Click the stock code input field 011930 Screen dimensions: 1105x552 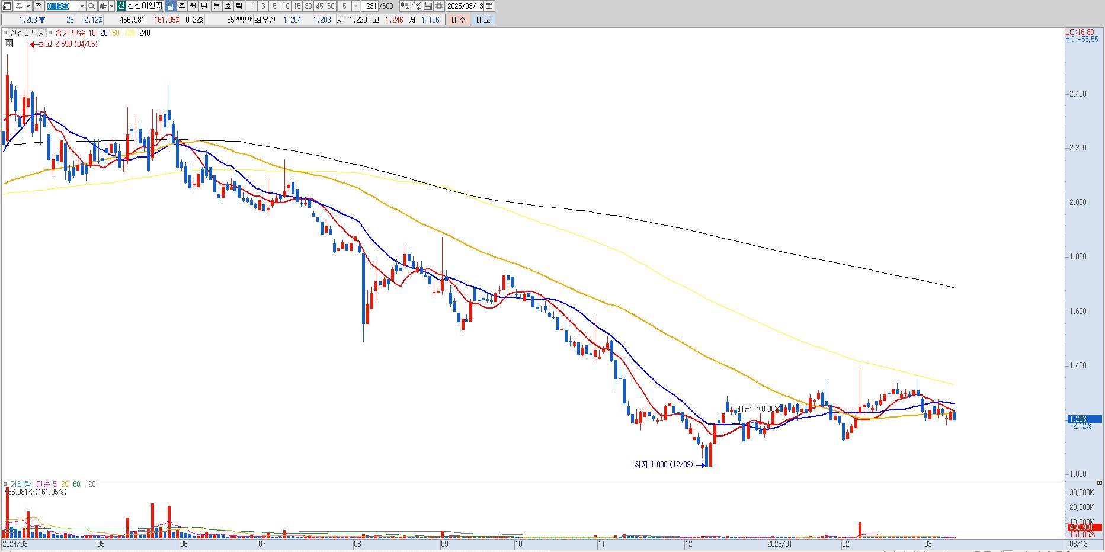point(62,6)
